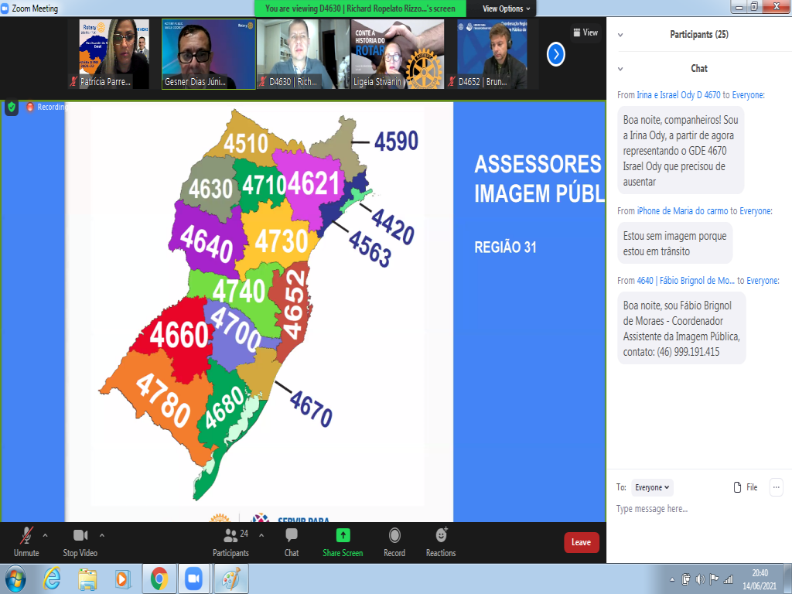The image size is (792, 594).
Task: Open the Chat bubble icon
Action: [x=292, y=535]
